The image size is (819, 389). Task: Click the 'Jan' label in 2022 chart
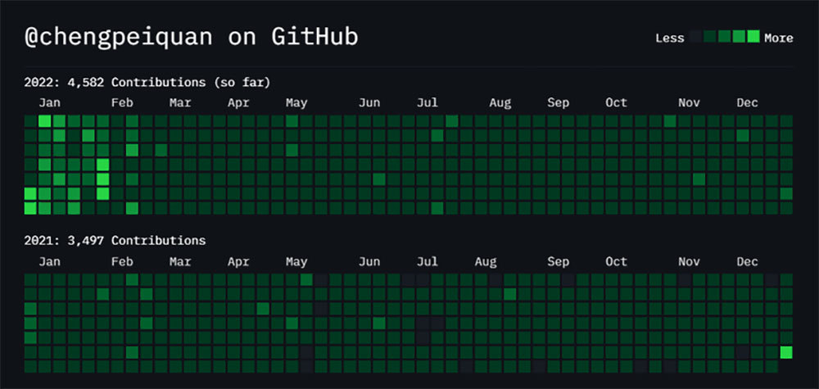pos(49,103)
